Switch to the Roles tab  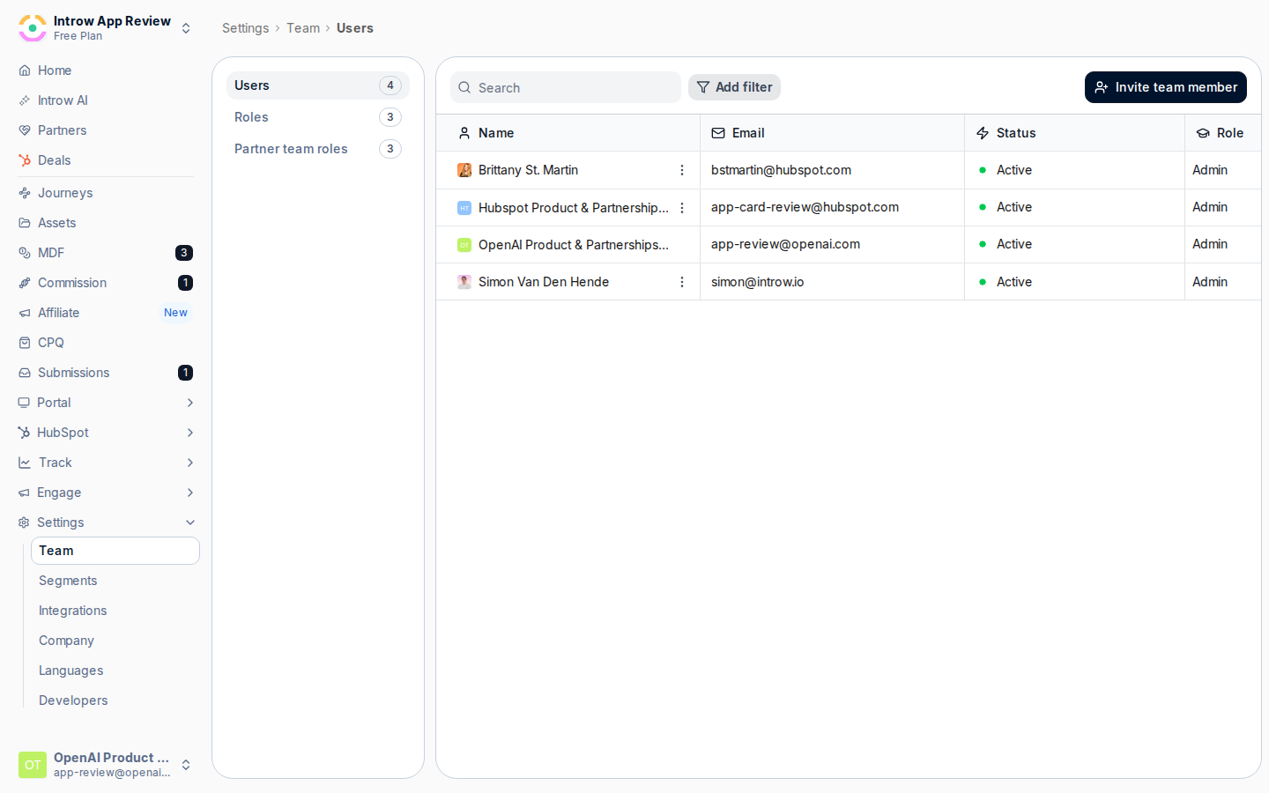coord(318,117)
